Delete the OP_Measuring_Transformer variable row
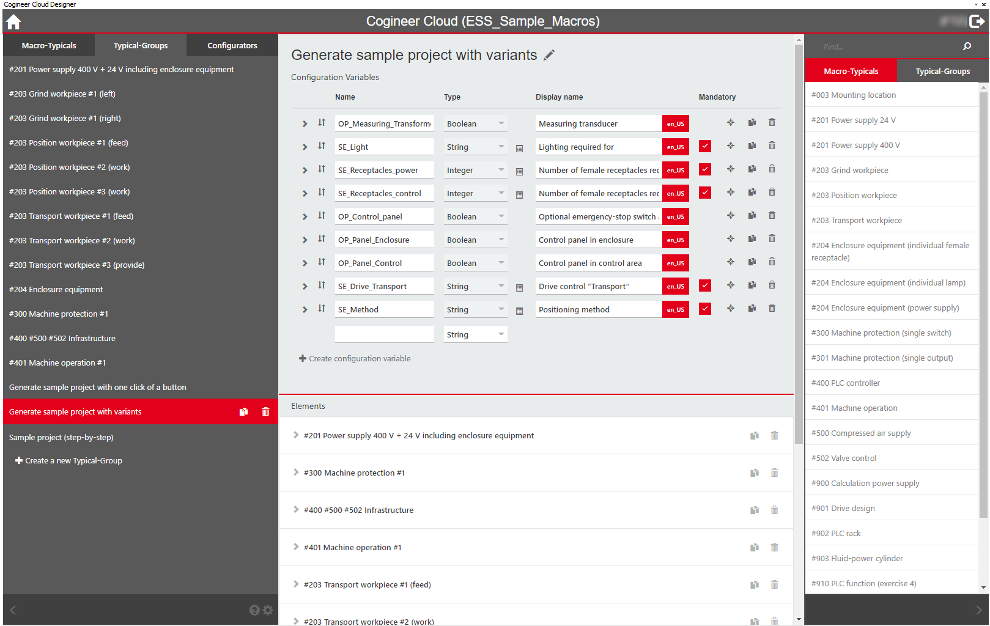Viewport: 990px width, 626px height. (772, 123)
